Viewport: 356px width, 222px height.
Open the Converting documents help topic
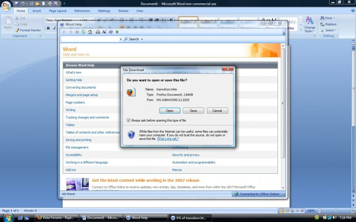[x=81, y=88]
